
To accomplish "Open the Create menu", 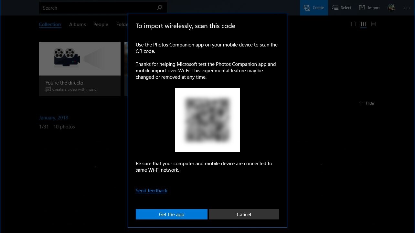I will (x=314, y=8).
